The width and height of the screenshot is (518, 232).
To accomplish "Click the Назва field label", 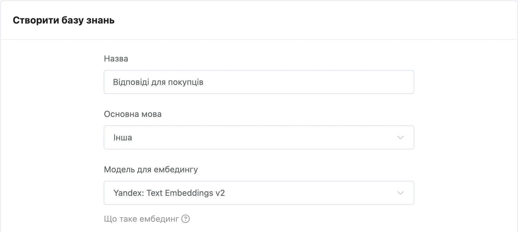I will point(116,58).
